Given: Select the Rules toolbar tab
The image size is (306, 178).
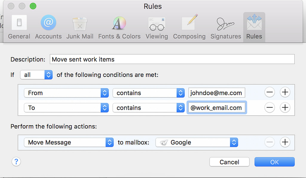Looking at the screenshot, I should click(x=254, y=27).
